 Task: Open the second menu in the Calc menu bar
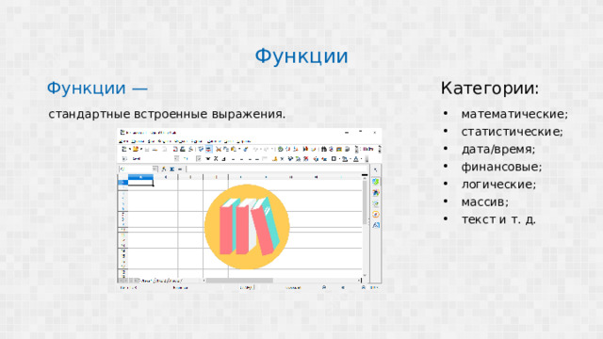click(x=139, y=141)
